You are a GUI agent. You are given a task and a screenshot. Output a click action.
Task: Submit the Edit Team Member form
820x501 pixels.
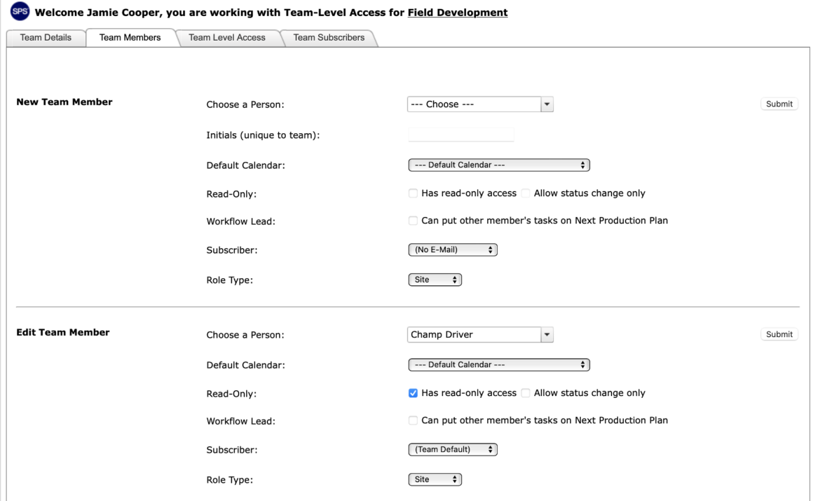point(779,335)
